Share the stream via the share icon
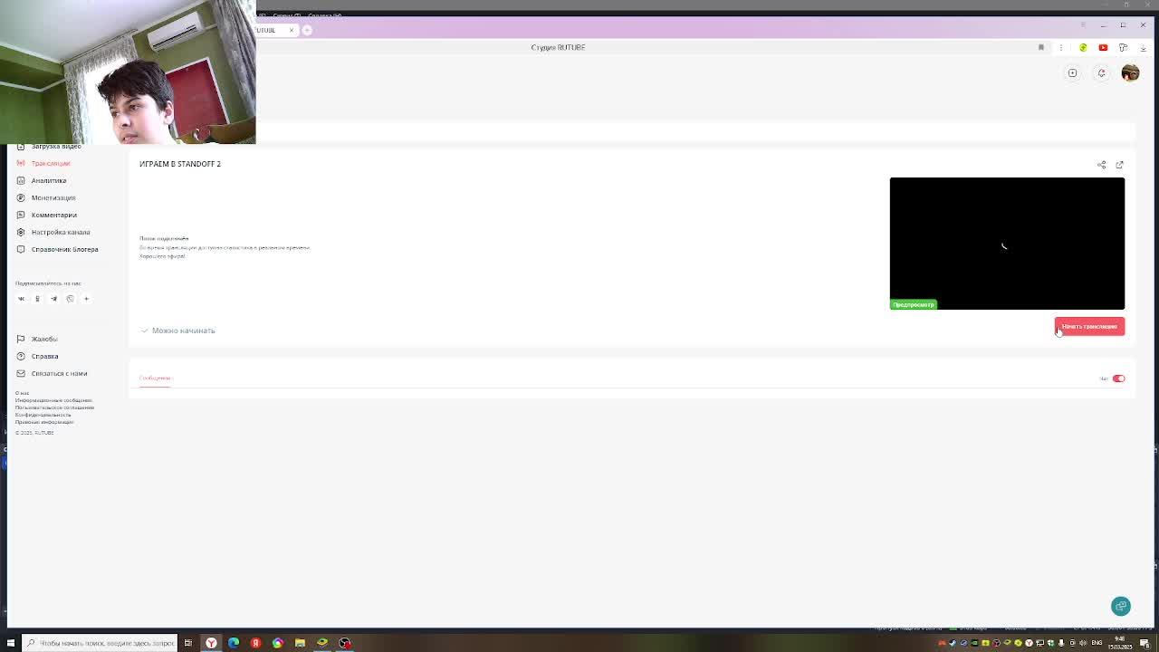Viewport: 1159px width, 652px height. (1101, 165)
